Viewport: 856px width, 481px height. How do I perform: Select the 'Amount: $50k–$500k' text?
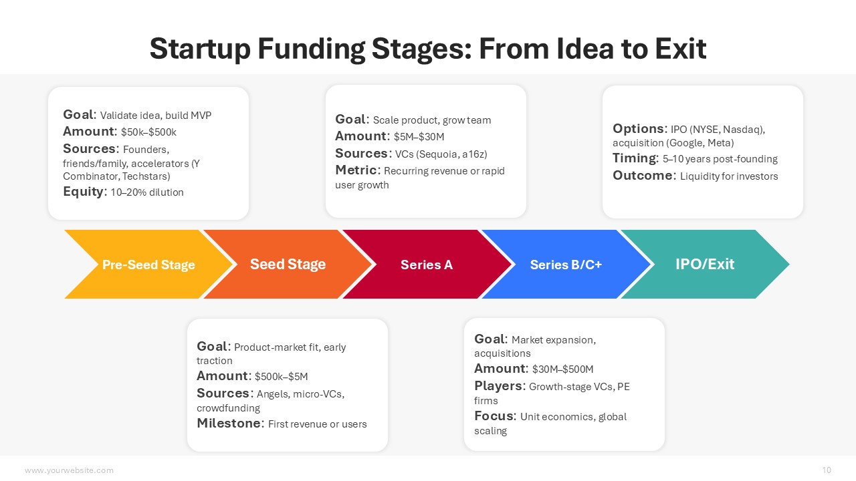(120, 132)
